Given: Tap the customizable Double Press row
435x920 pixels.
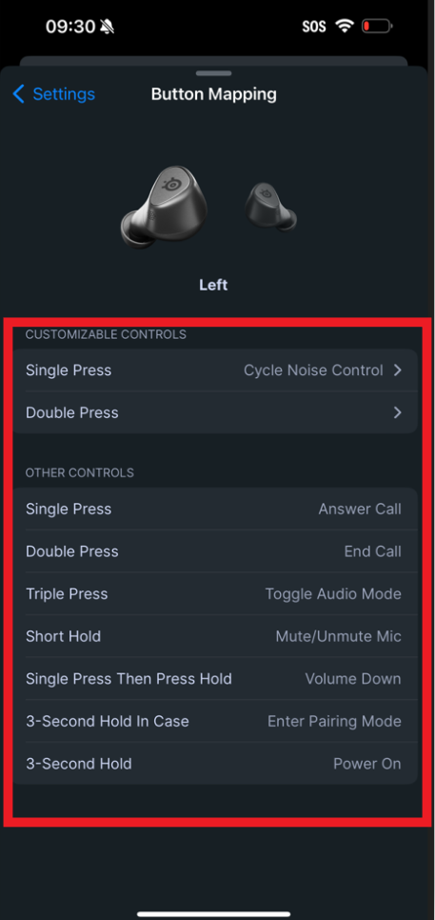Looking at the screenshot, I should (214, 412).
